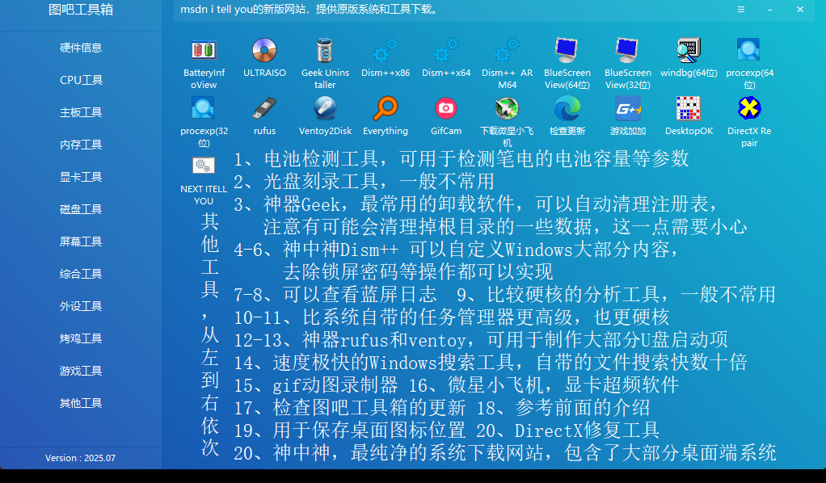Select 硬件信息 in sidebar
Screen dimensions: 826x483
pyautogui.click(x=81, y=48)
